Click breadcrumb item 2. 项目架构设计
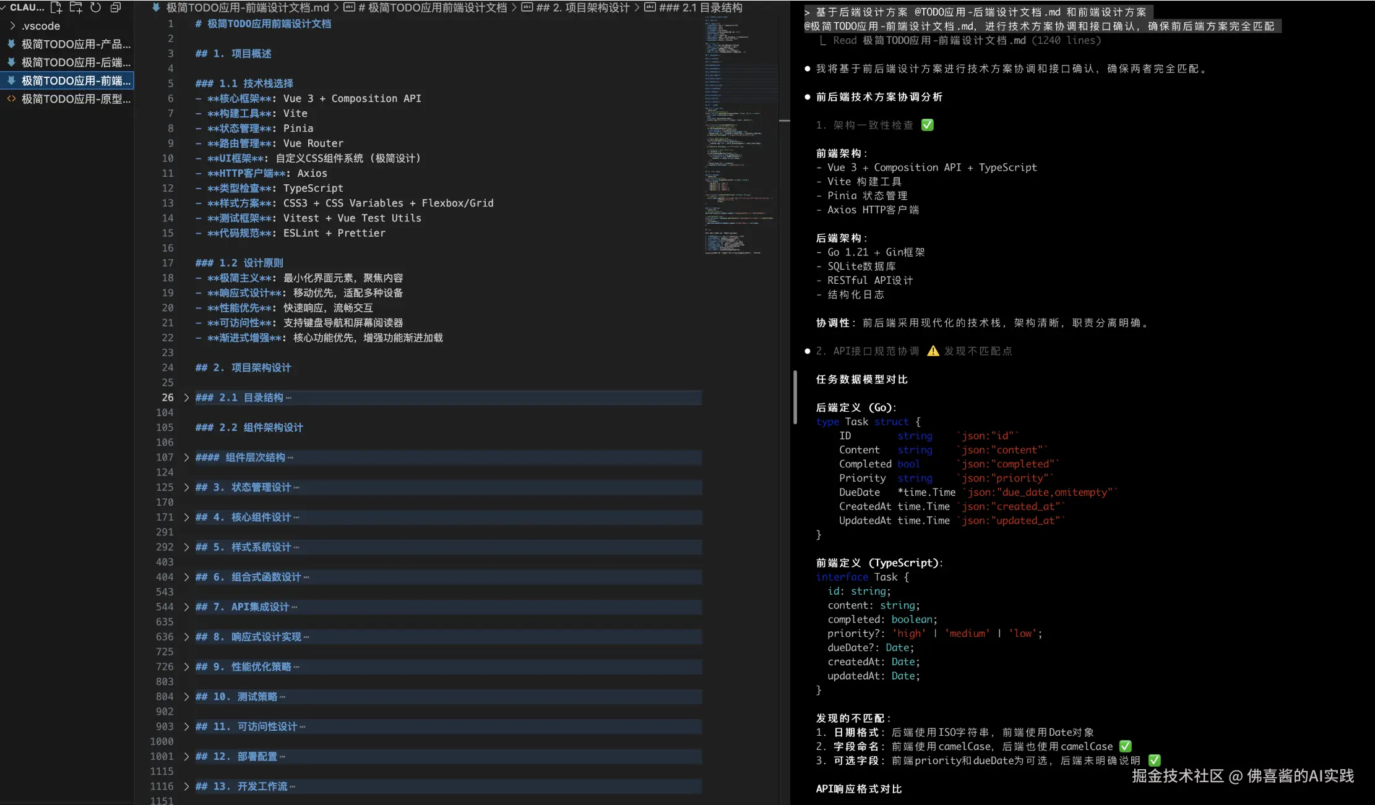 click(582, 7)
